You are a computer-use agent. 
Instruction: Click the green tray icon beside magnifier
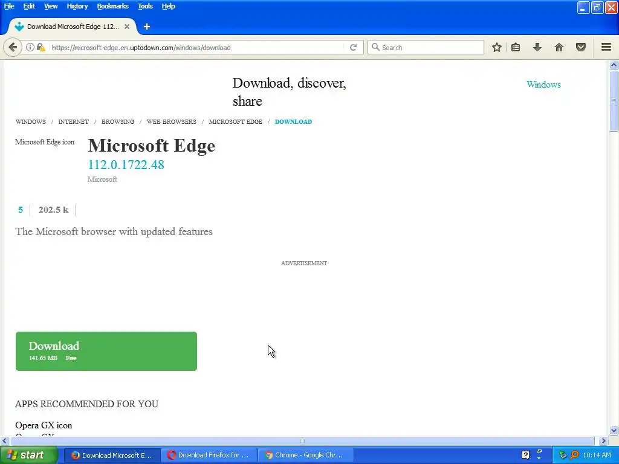[x=563, y=455]
